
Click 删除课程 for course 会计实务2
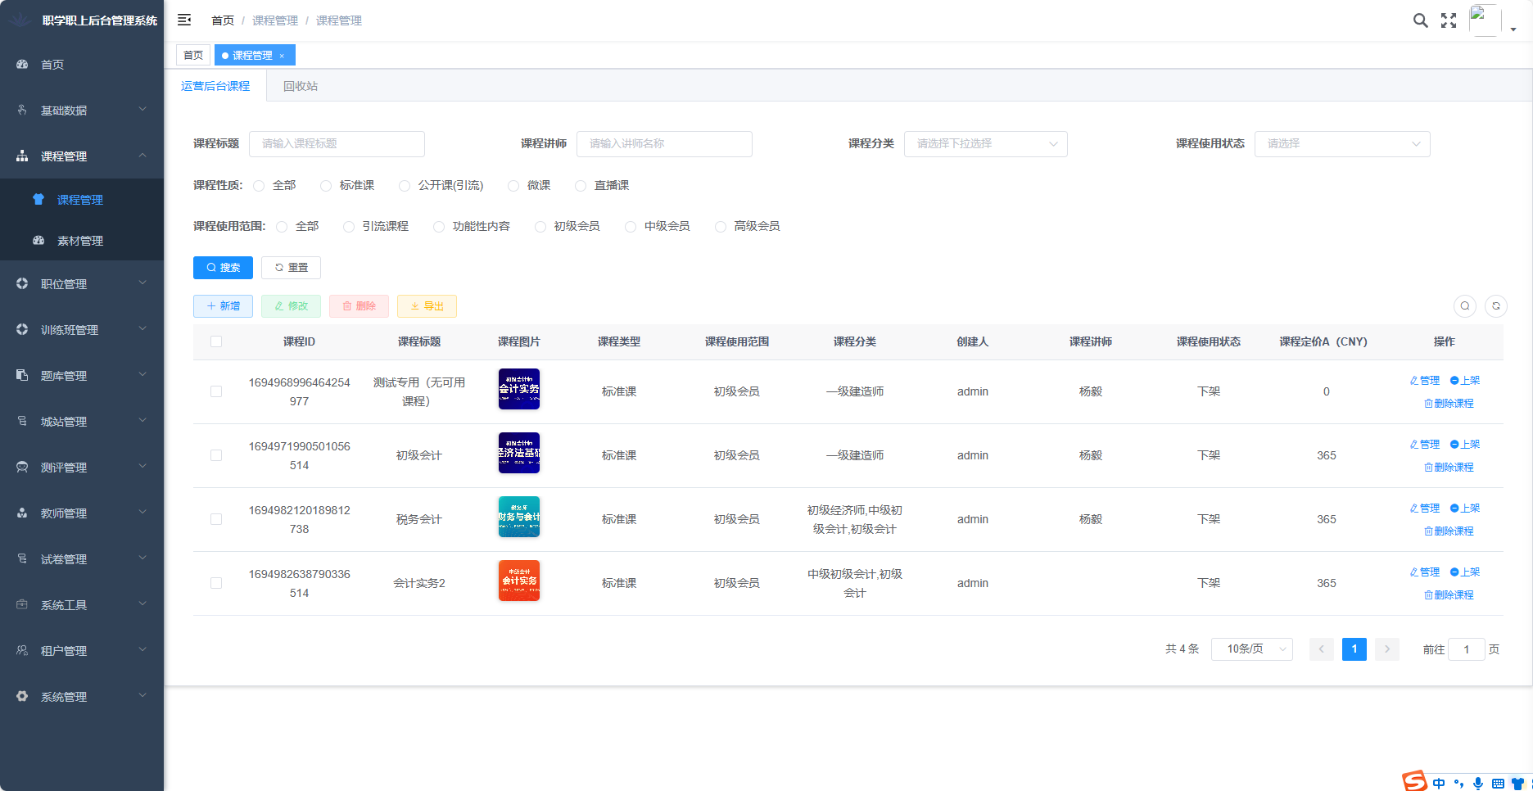pyautogui.click(x=1449, y=595)
